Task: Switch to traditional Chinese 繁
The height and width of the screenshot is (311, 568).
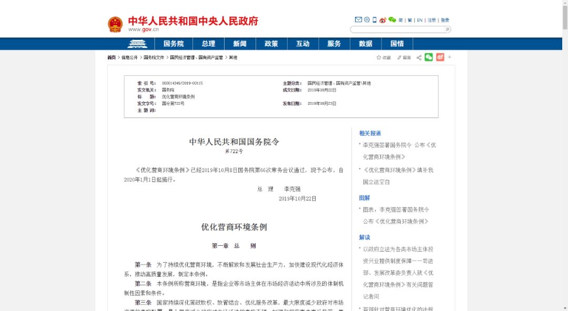Action: tap(410, 21)
